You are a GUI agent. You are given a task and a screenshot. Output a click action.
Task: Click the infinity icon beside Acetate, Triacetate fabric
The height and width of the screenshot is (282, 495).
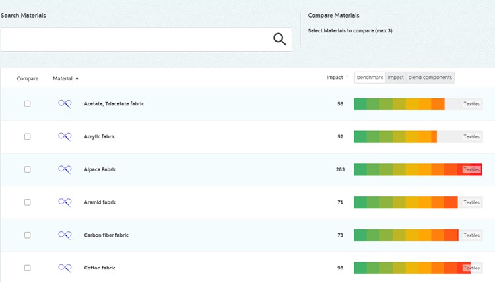pos(65,103)
